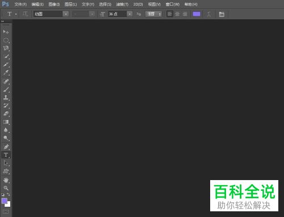Select the Elliptical Marquee tool
The width and height of the screenshot is (284, 217).
pos(6,40)
